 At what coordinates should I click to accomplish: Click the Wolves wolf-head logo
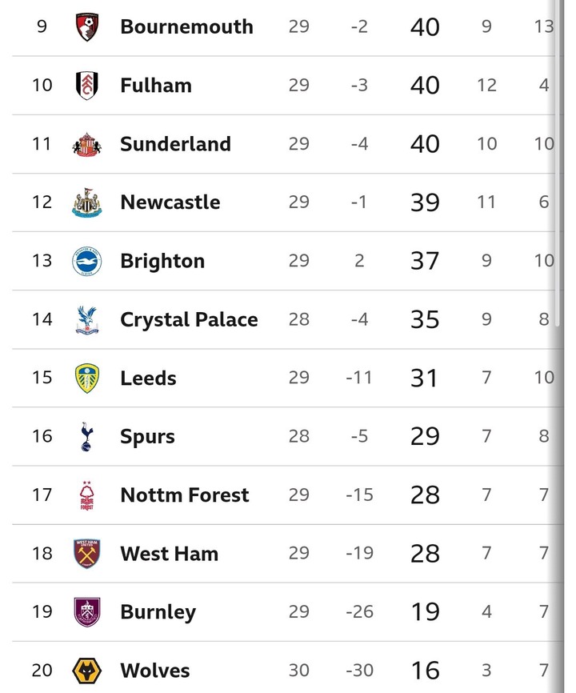pyautogui.click(x=86, y=671)
